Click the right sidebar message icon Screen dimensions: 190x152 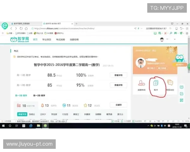tap(181, 87)
